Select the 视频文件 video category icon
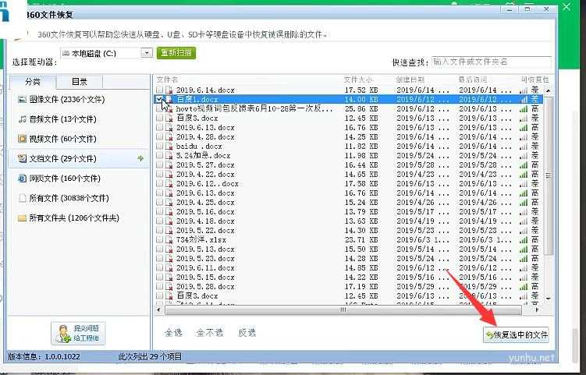 point(22,139)
